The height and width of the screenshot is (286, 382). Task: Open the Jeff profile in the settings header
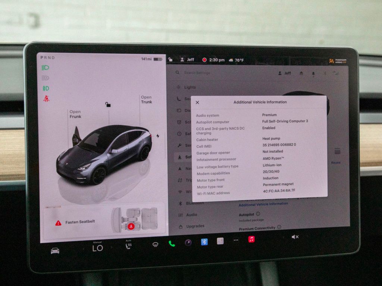[285, 73]
